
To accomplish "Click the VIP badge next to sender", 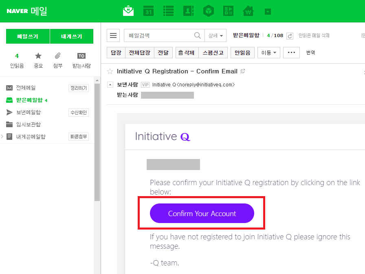I will tap(145, 85).
